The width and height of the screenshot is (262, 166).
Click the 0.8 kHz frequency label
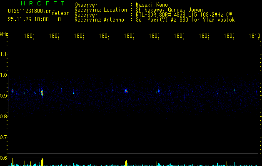point(4,117)
